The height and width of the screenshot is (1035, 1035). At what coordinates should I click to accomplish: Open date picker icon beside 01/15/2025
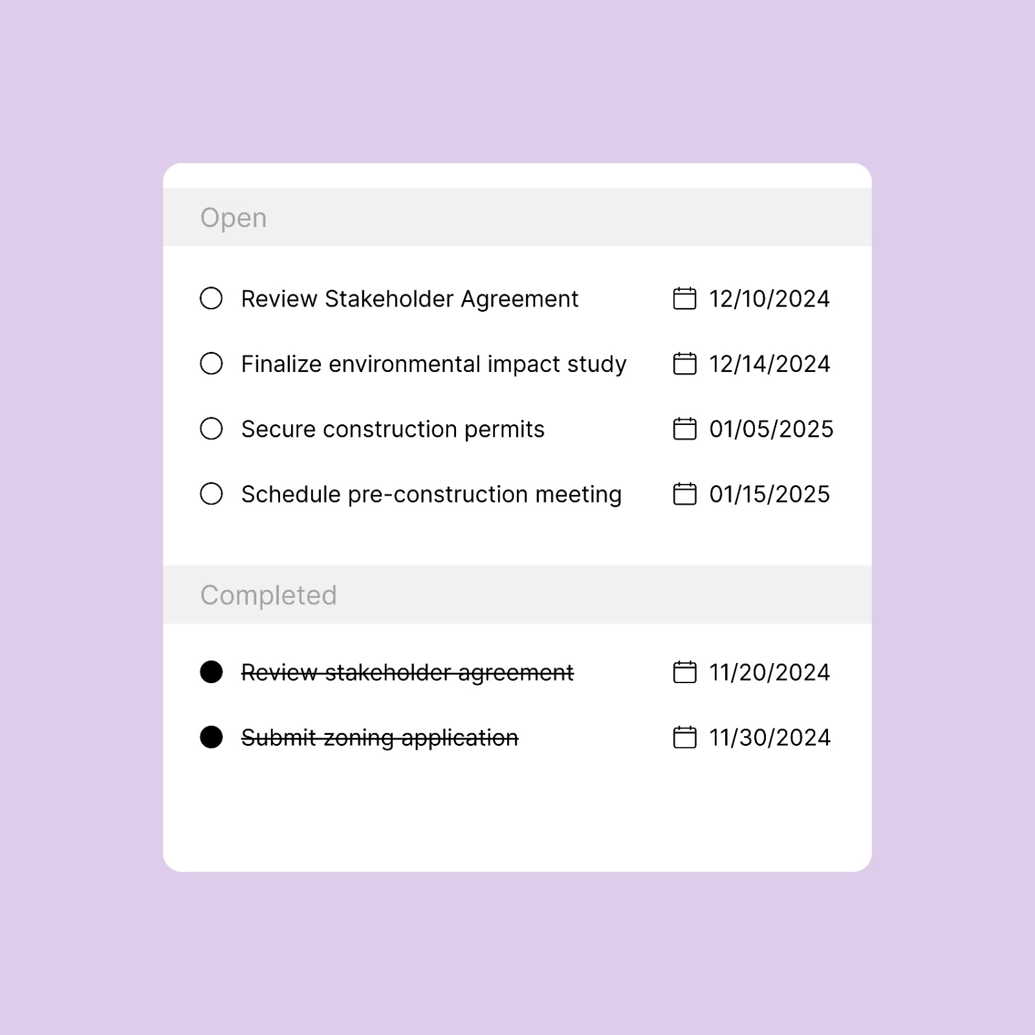[684, 494]
